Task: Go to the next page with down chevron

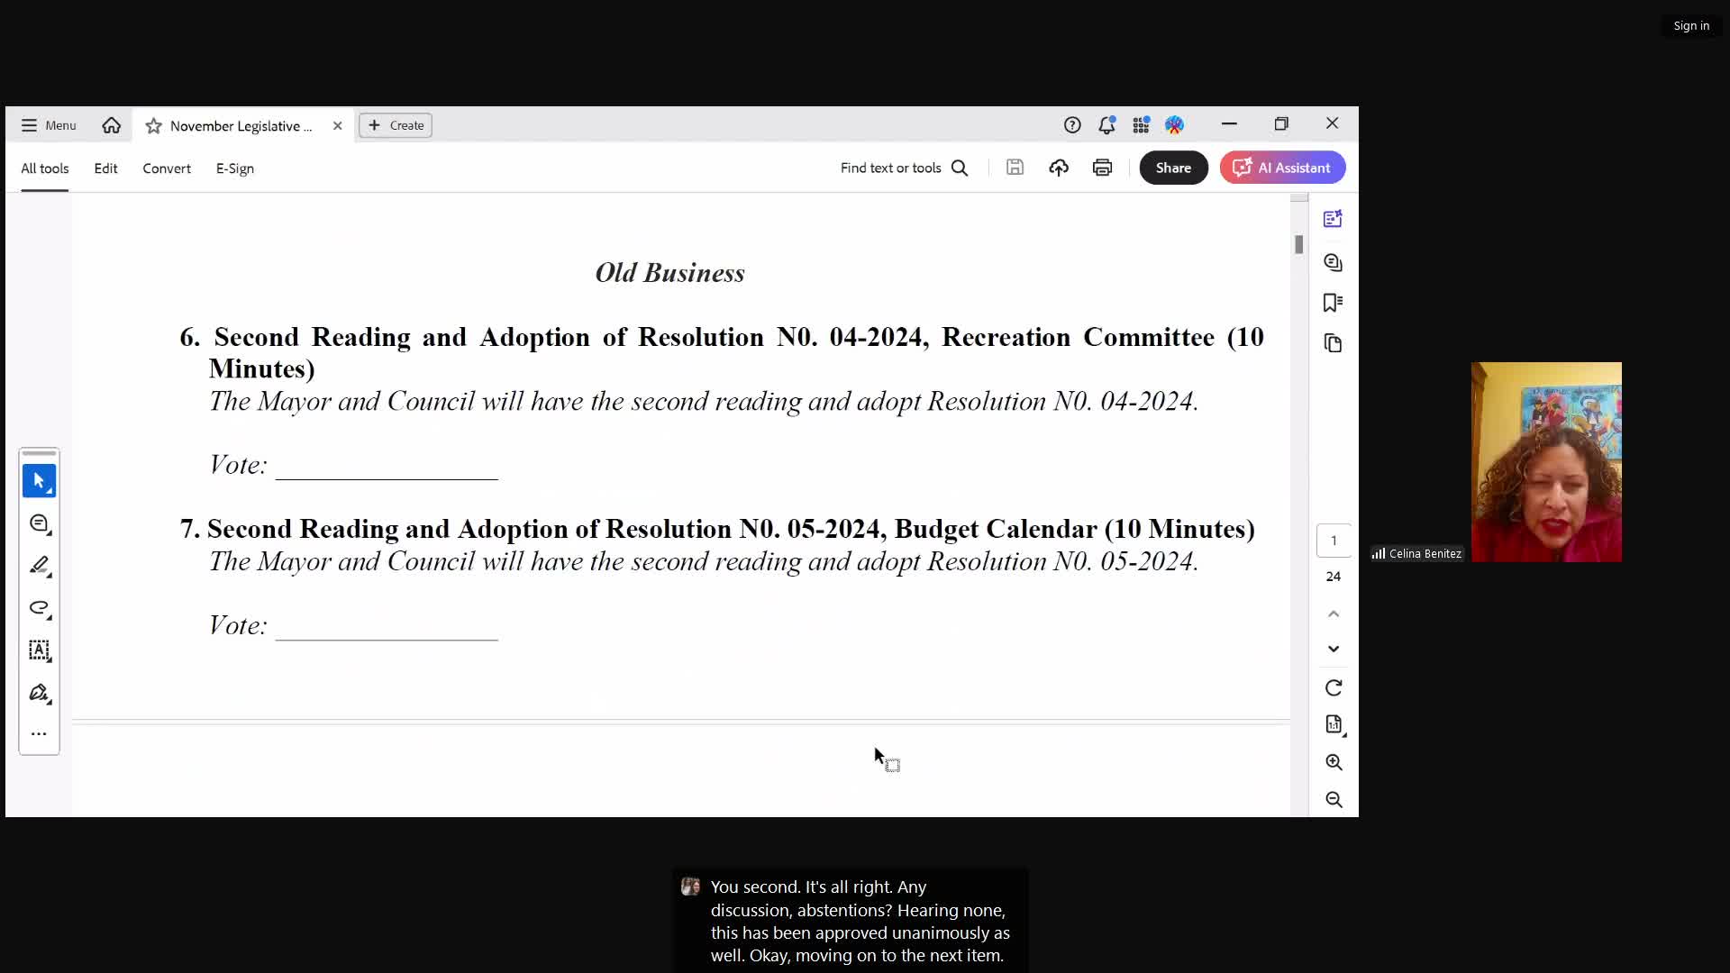Action: [1334, 649]
